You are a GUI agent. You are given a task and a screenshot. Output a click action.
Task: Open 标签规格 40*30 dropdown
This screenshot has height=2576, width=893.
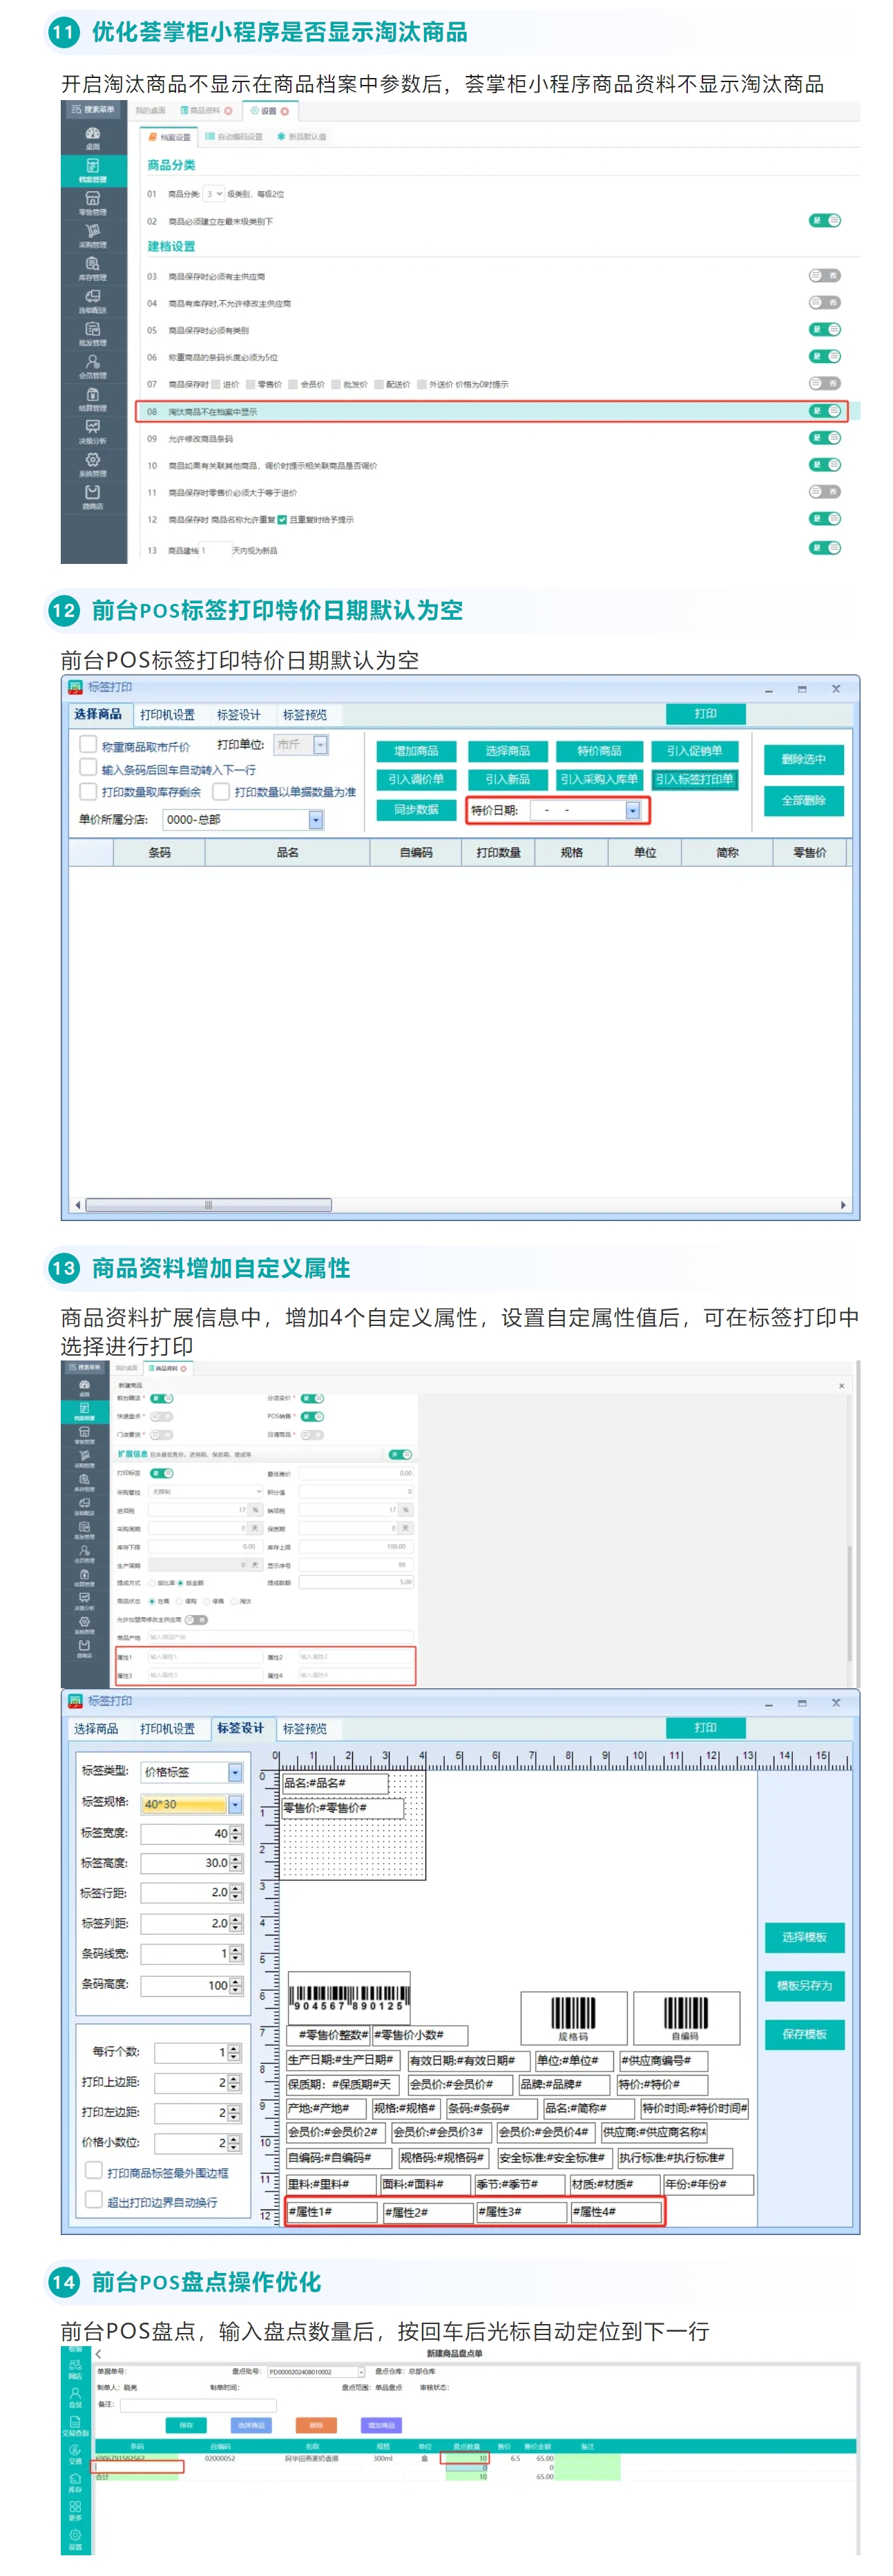click(236, 1805)
